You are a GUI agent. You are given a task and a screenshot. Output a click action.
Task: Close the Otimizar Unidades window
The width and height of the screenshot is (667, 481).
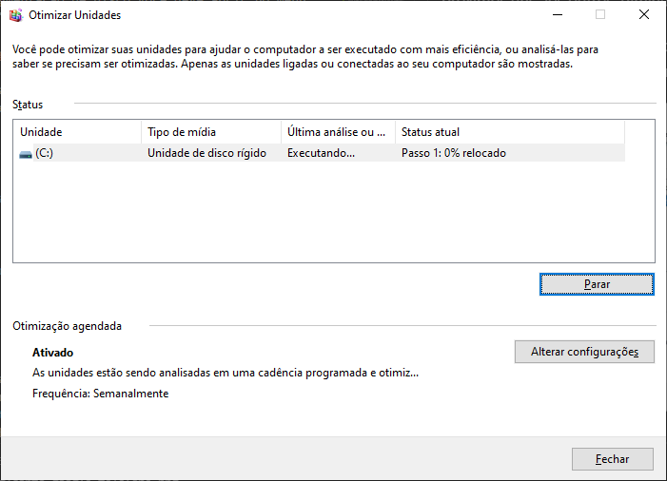coord(644,15)
